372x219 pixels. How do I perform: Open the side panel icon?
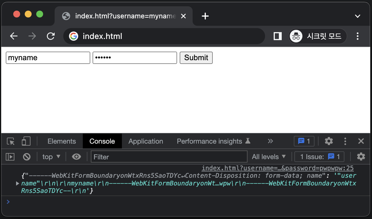coord(277,36)
